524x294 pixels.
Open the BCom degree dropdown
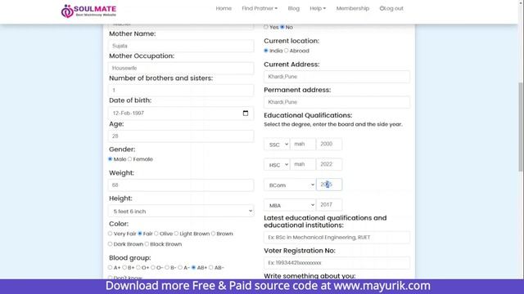(x=290, y=185)
